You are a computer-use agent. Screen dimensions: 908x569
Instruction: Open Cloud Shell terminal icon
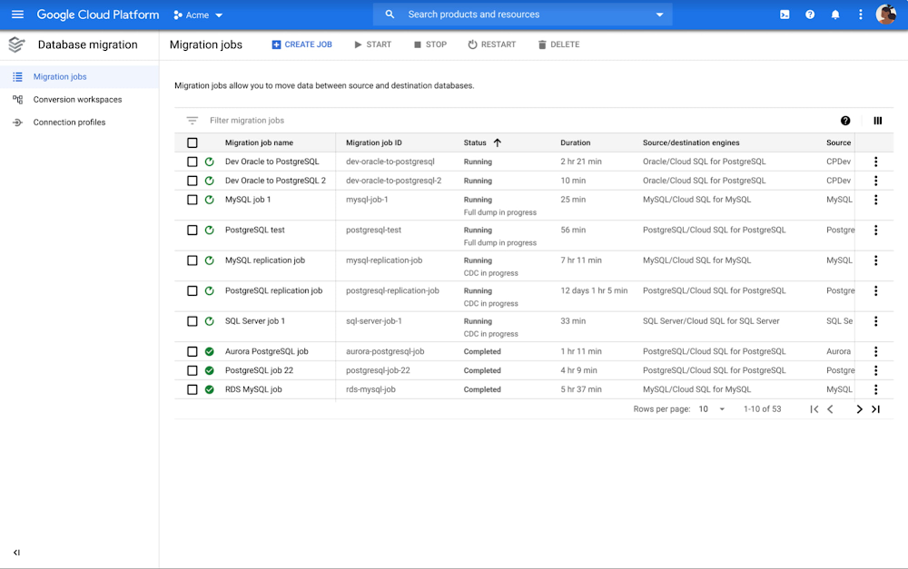pyautogui.click(x=785, y=15)
